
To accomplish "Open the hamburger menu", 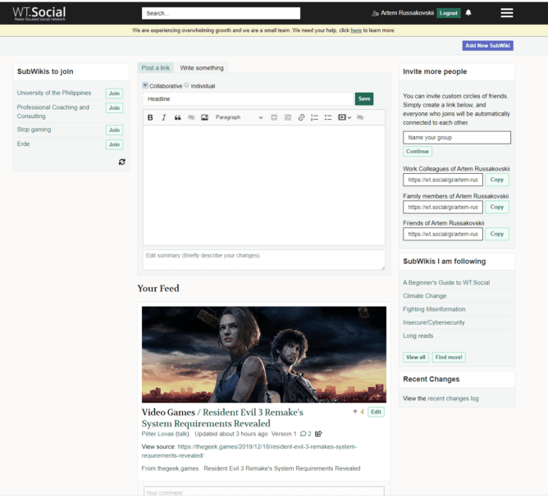I will 507,13.
